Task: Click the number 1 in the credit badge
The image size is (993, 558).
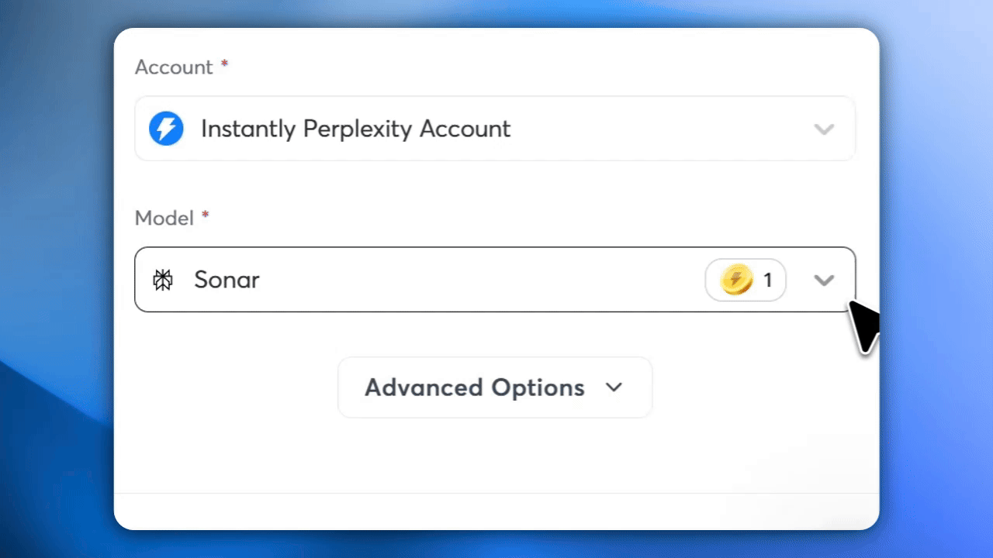Action: pos(768,280)
